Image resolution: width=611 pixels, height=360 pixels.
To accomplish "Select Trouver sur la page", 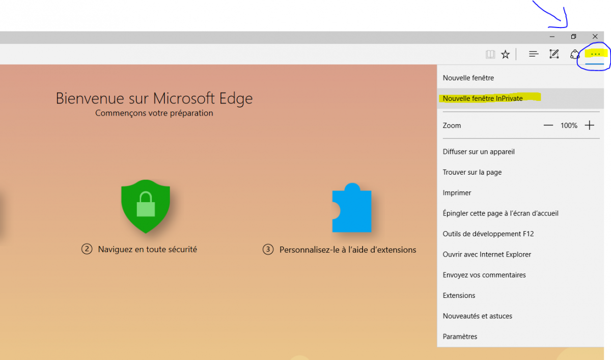I will click(x=472, y=172).
